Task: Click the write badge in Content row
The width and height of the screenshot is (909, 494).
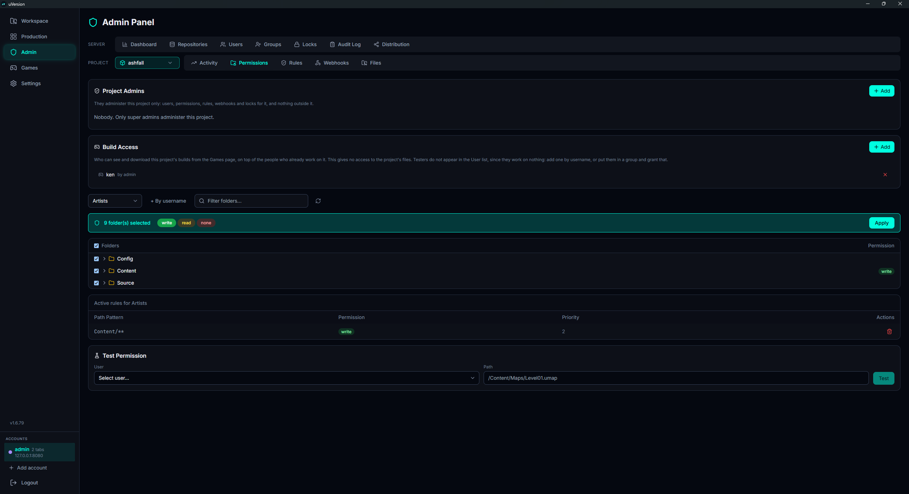Action: [886, 271]
